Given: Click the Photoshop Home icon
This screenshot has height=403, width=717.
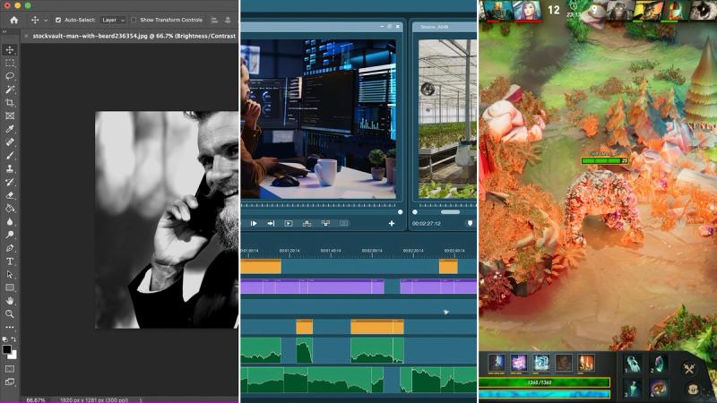Looking at the screenshot, I should tap(14, 20).
